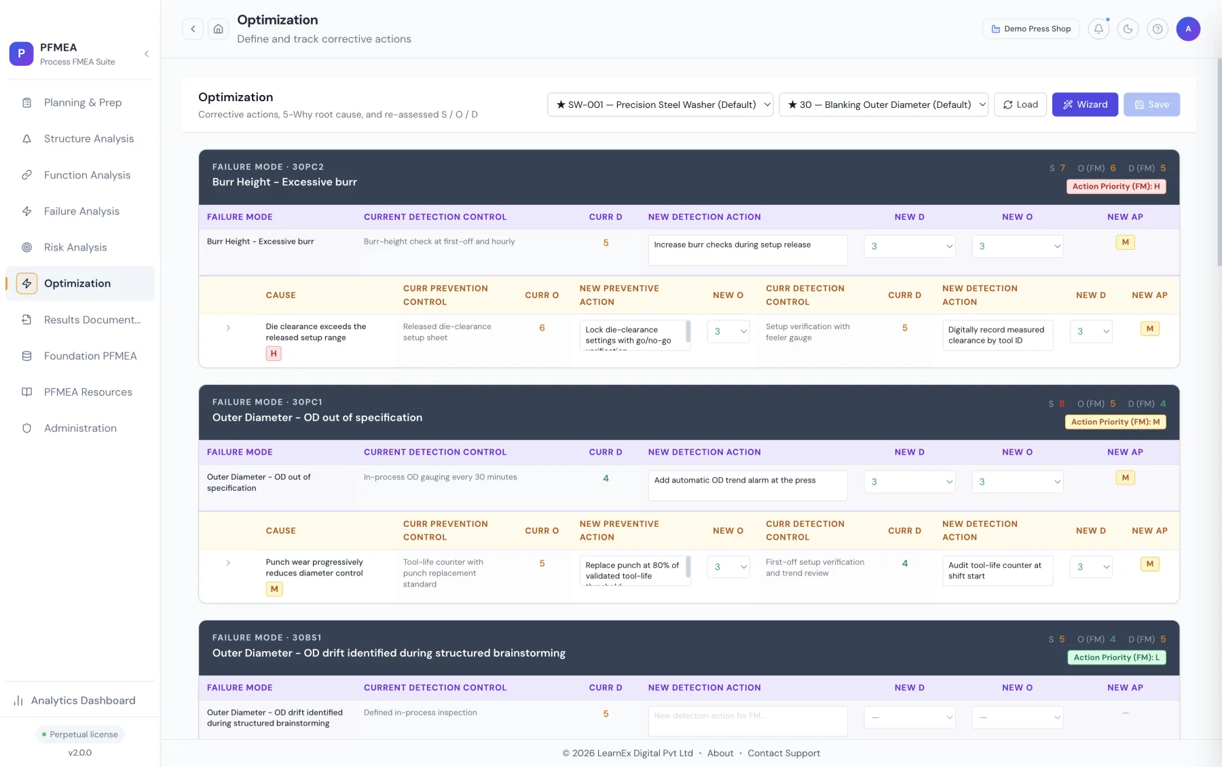
Task: Collapse the sidebar with chevron
Action: (147, 54)
